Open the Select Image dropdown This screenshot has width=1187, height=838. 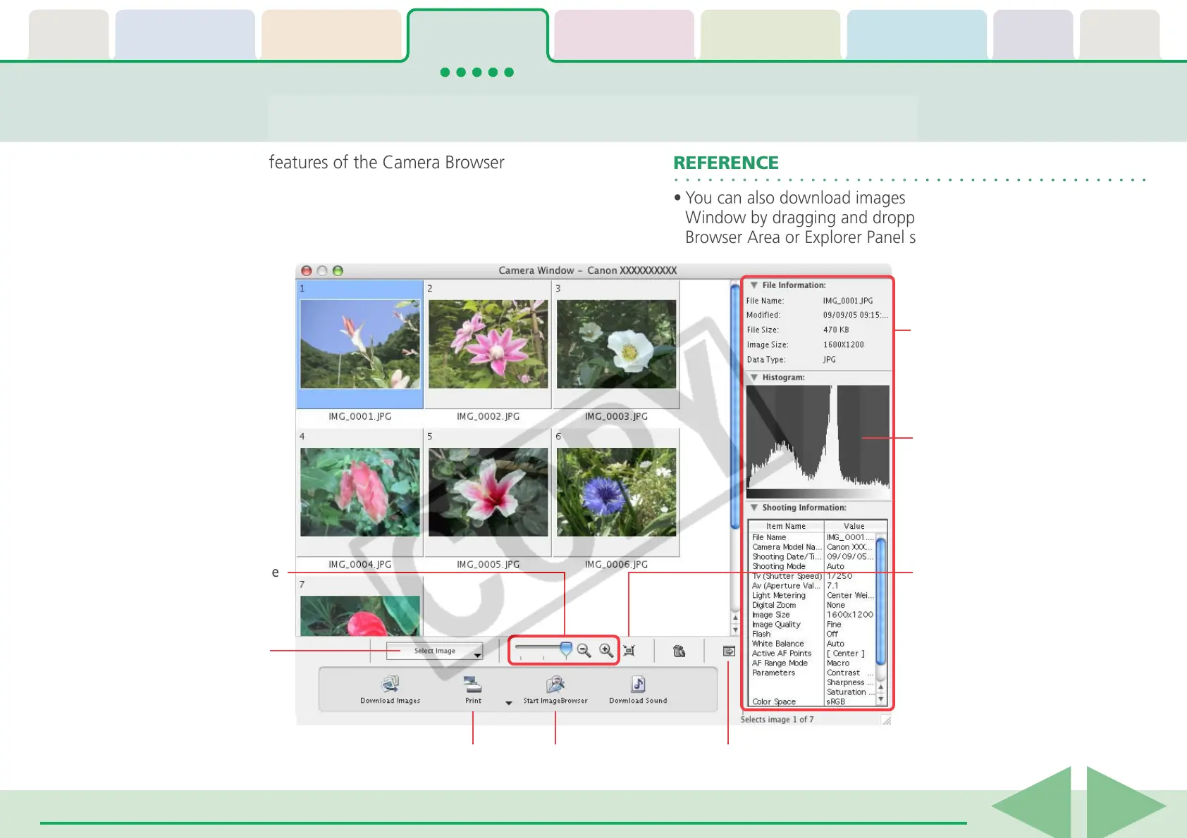[x=434, y=651]
